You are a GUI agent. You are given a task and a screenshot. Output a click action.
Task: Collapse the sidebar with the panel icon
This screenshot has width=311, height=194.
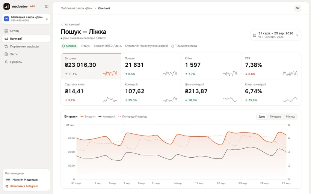click(47, 6)
